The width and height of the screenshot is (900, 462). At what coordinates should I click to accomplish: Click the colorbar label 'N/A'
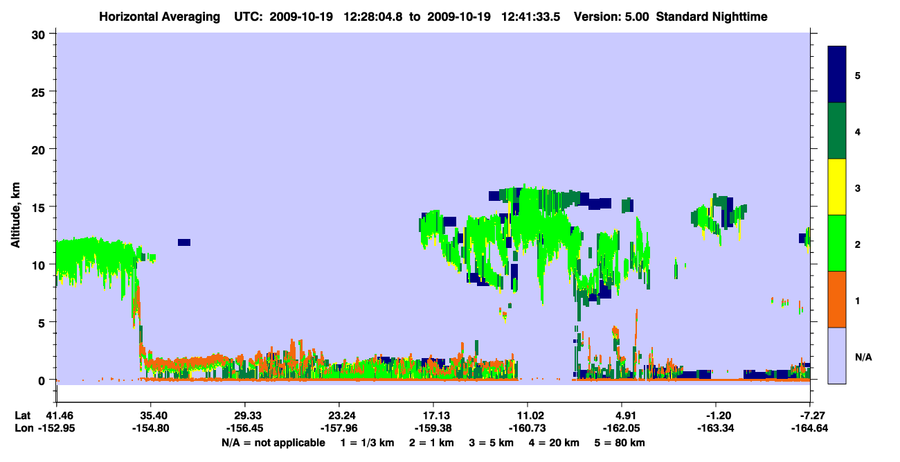click(863, 357)
